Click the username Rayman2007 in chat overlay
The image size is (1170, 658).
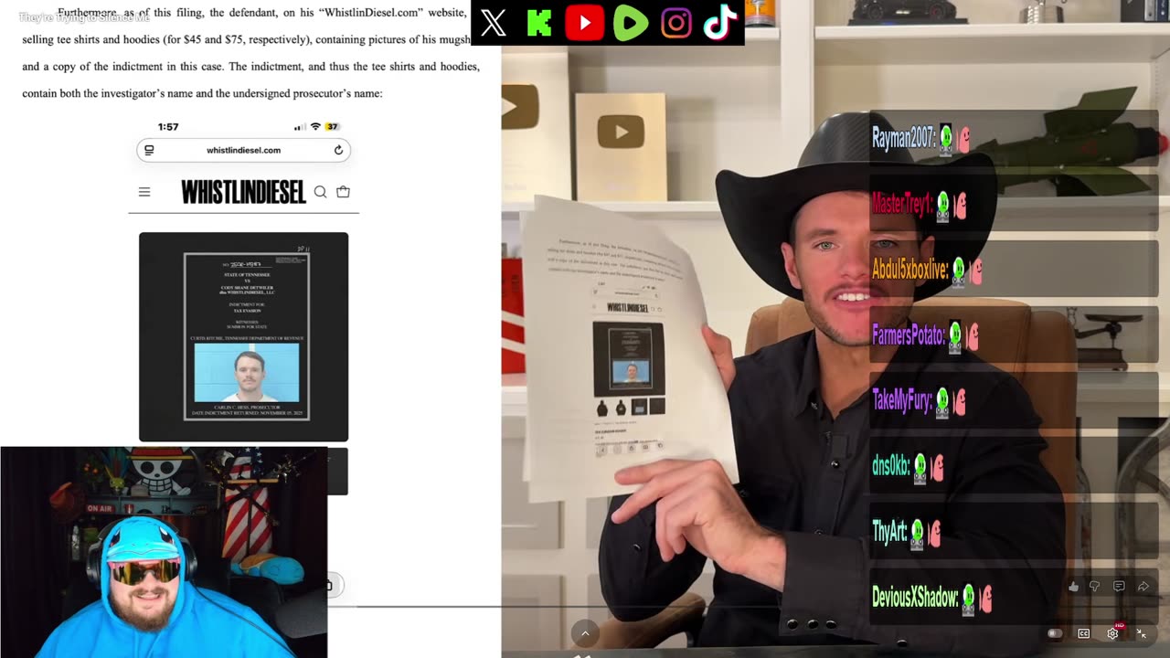903,138
